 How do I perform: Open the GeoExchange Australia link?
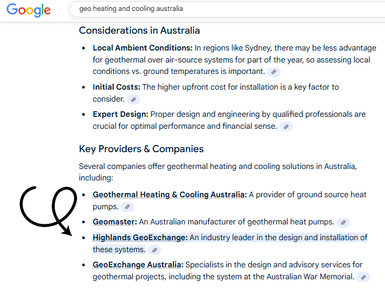pyautogui.click(x=138, y=265)
